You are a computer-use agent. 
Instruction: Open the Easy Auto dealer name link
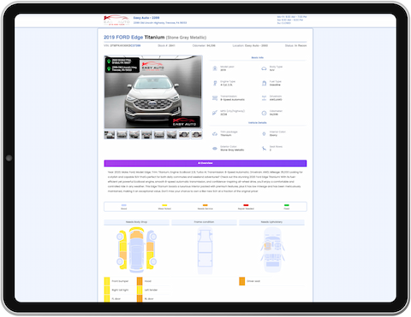146,18
